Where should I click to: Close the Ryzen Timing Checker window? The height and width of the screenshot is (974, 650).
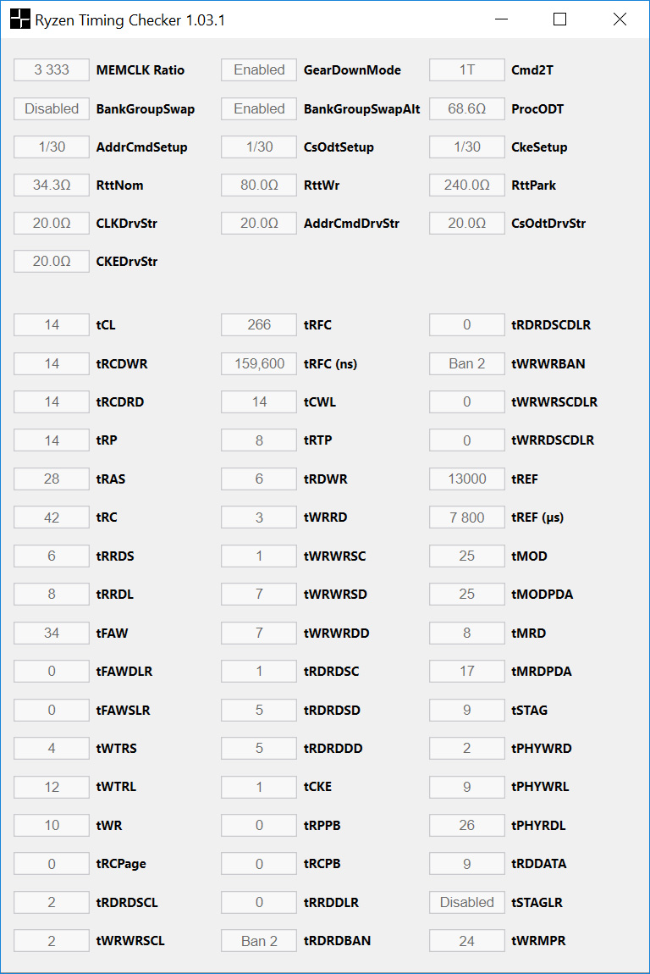tap(620, 19)
